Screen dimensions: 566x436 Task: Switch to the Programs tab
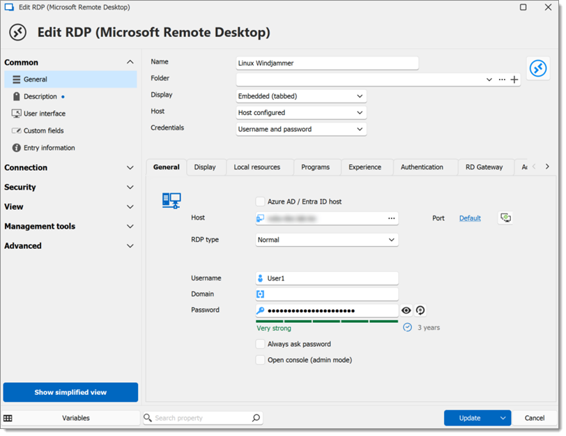tap(316, 167)
